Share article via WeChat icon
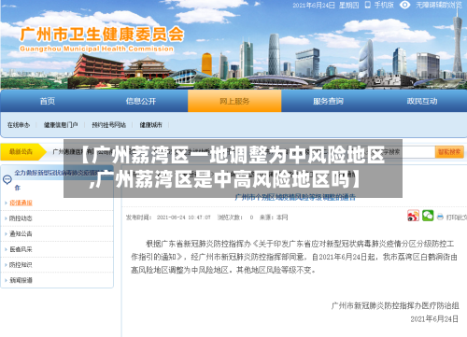This screenshot has height=337, width=467. pyautogui.click(x=428, y=216)
